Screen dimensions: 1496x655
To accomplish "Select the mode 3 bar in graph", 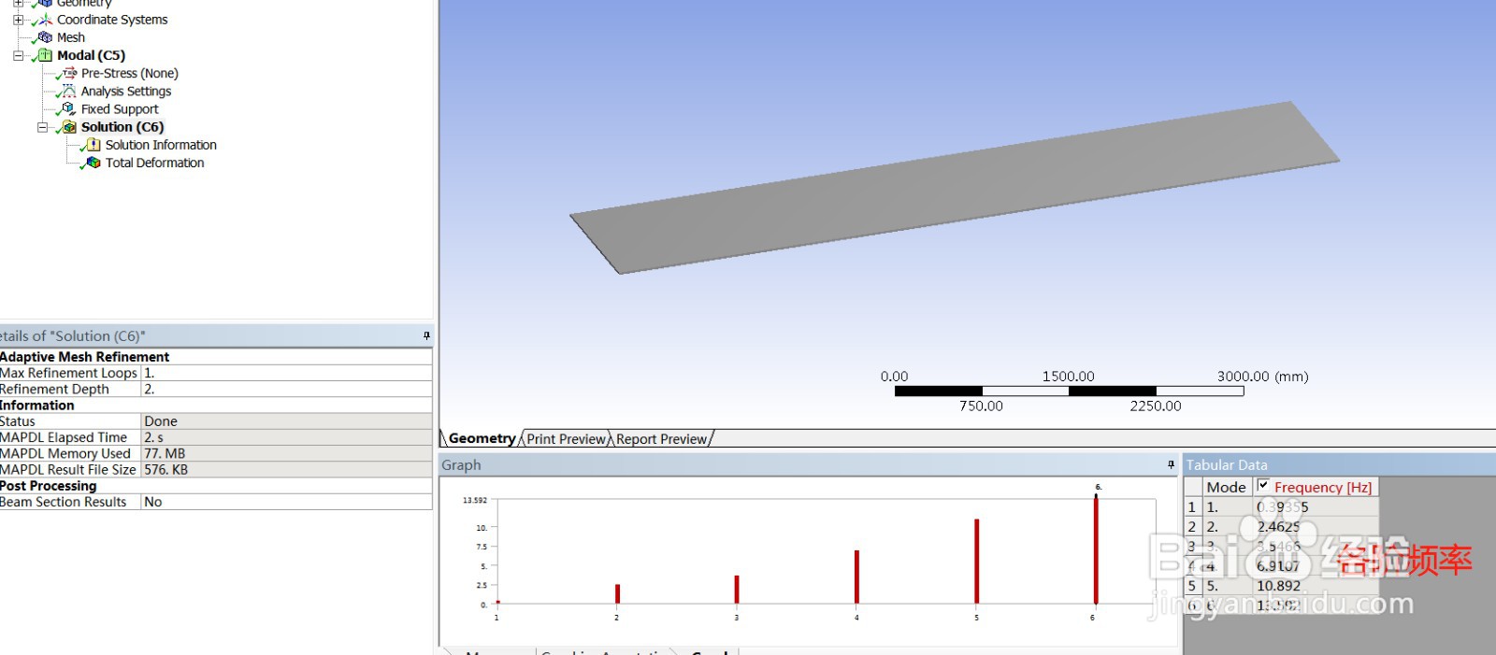I will coord(737,589).
